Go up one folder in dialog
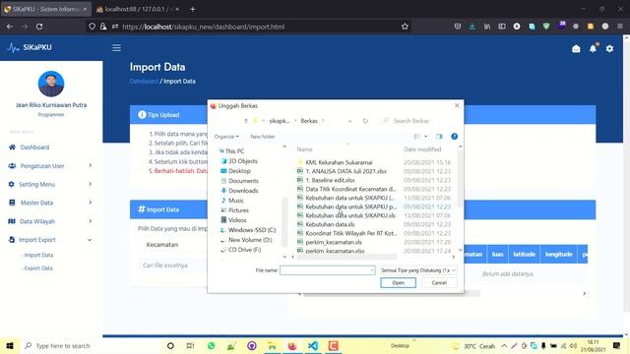The width and height of the screenshot is (630, 354). click(246, 121)
